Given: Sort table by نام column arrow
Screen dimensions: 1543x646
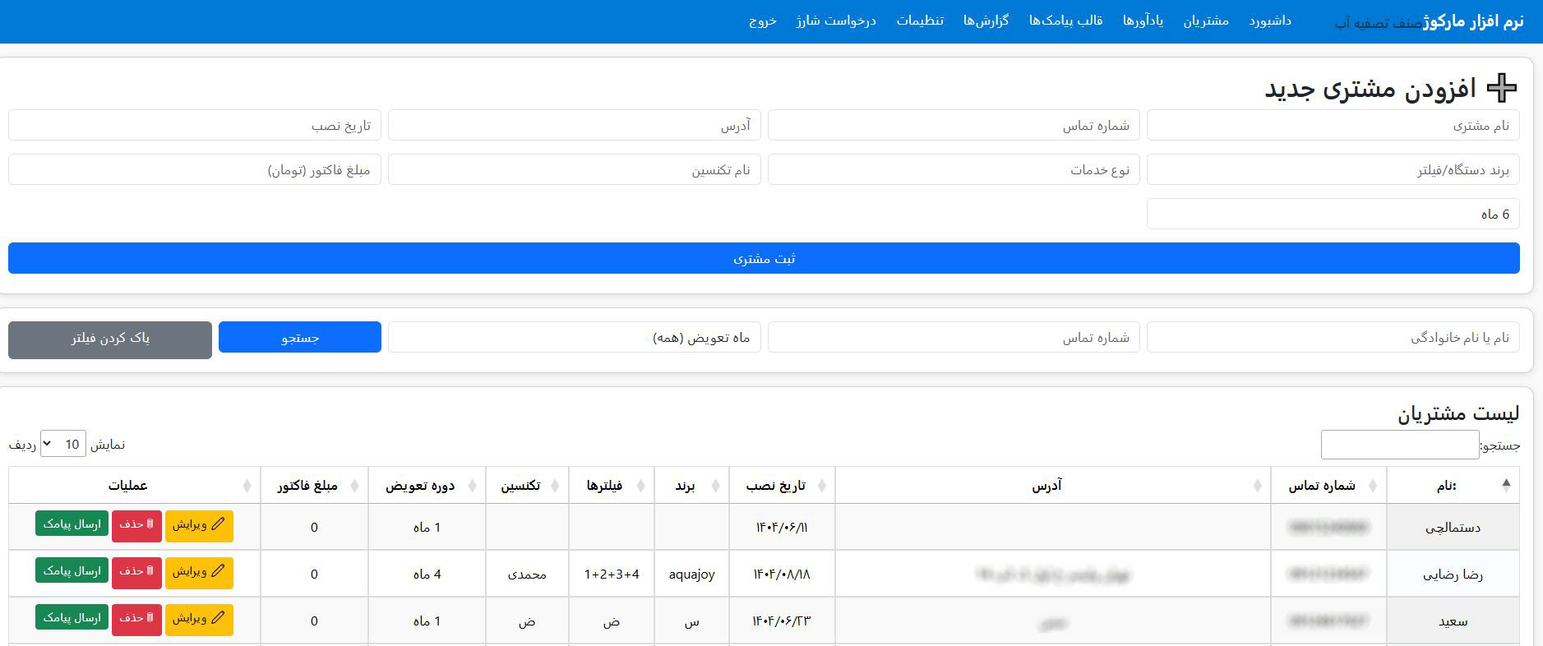Looking at the screenshot, I should pyautogui.click(x=1505, y=486).
